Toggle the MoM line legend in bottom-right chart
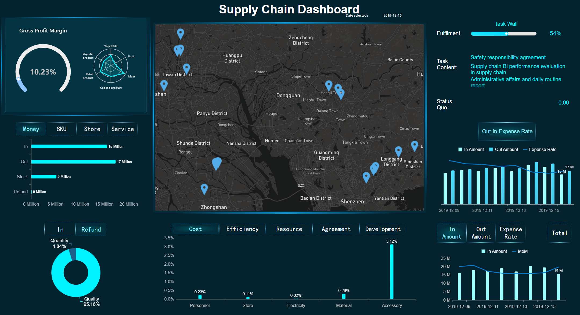This screenshot has height=315, width=580. click(x=520, y=251)
